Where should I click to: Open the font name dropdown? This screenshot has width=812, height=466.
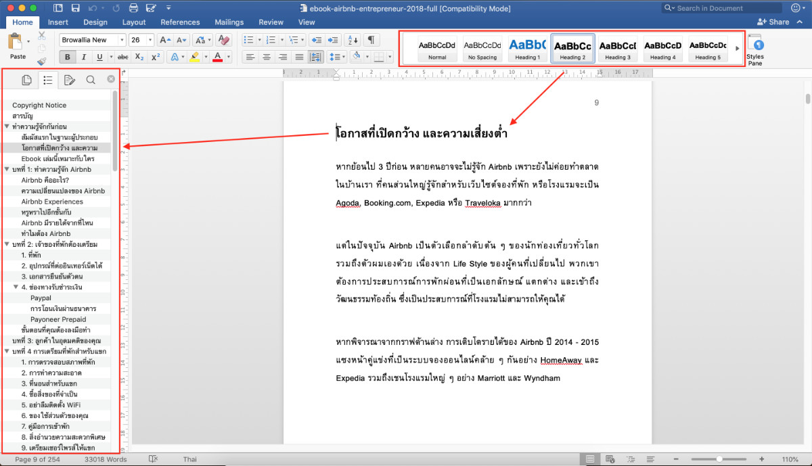[122, 40]
